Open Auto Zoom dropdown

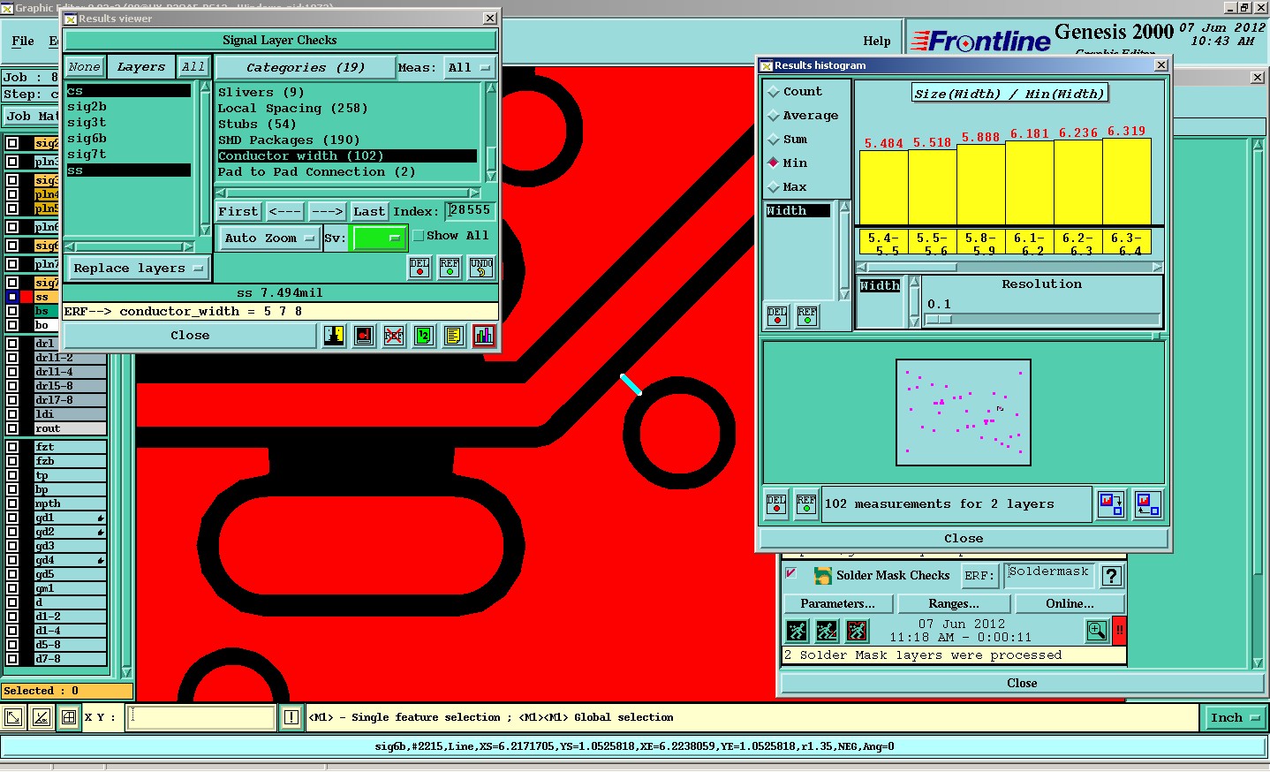tap(268, 238)
